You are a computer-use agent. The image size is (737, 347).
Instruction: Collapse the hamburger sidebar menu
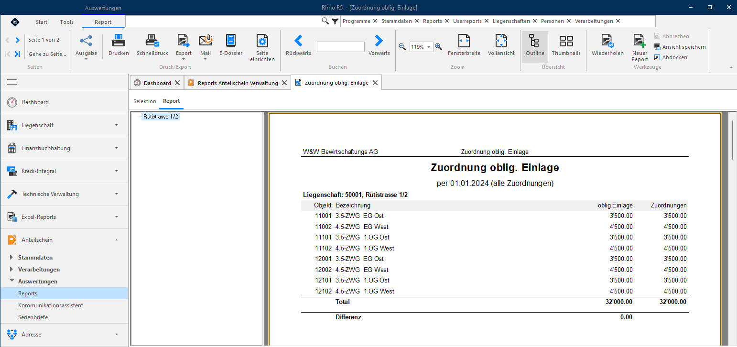point(12,82)
